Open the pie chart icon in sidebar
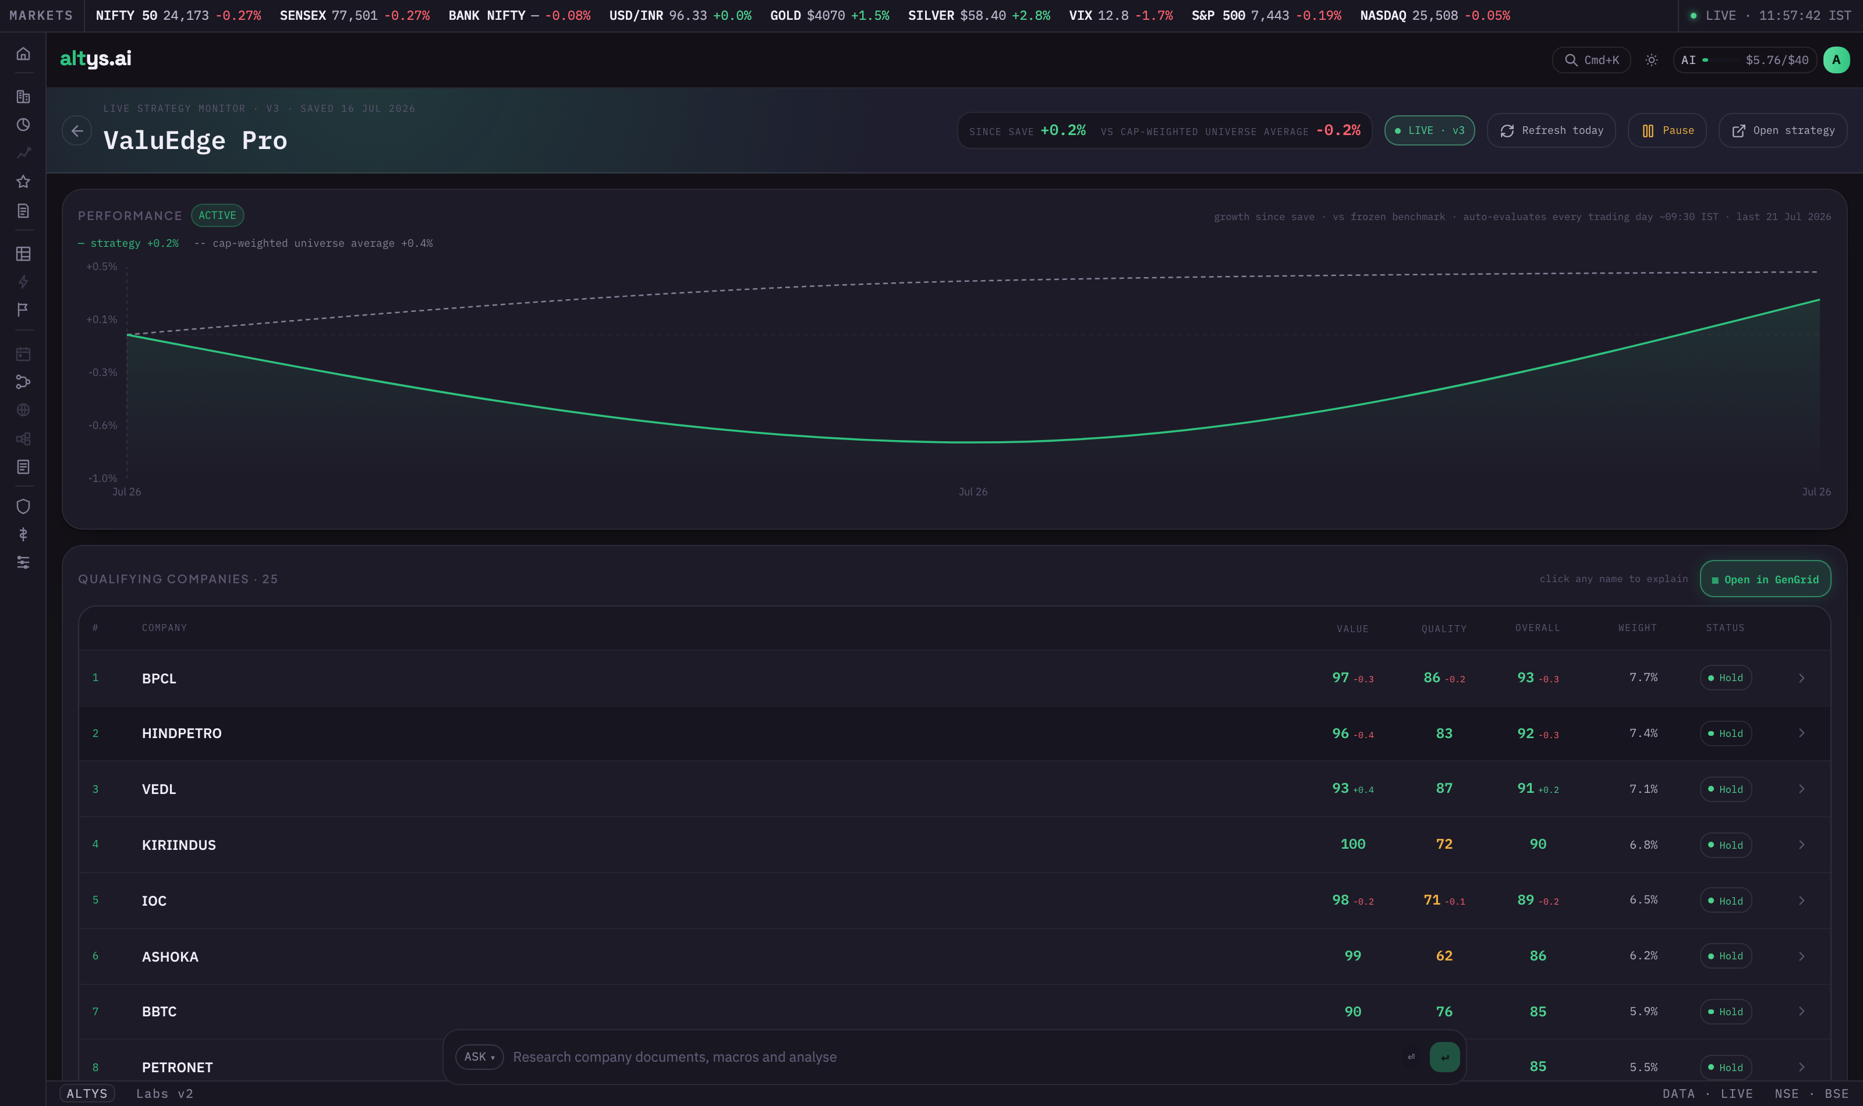The image size is (1863, 1106). coord(23,125)
